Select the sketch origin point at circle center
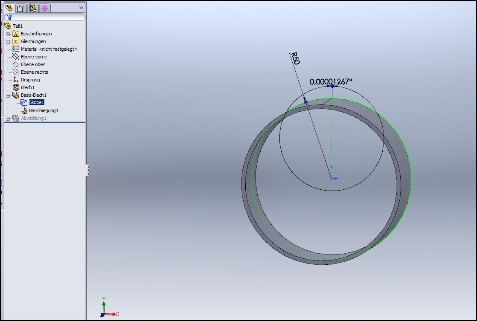Image resolution: width=477 pixels, height=321 pixels. 332,178
